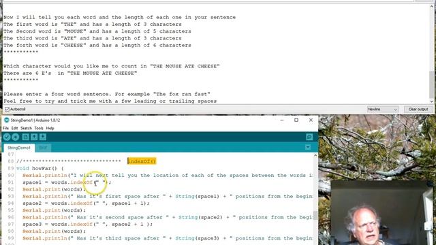Open the File menu
Viewport: 436px width, 245px height.
(x=5, y=128)
